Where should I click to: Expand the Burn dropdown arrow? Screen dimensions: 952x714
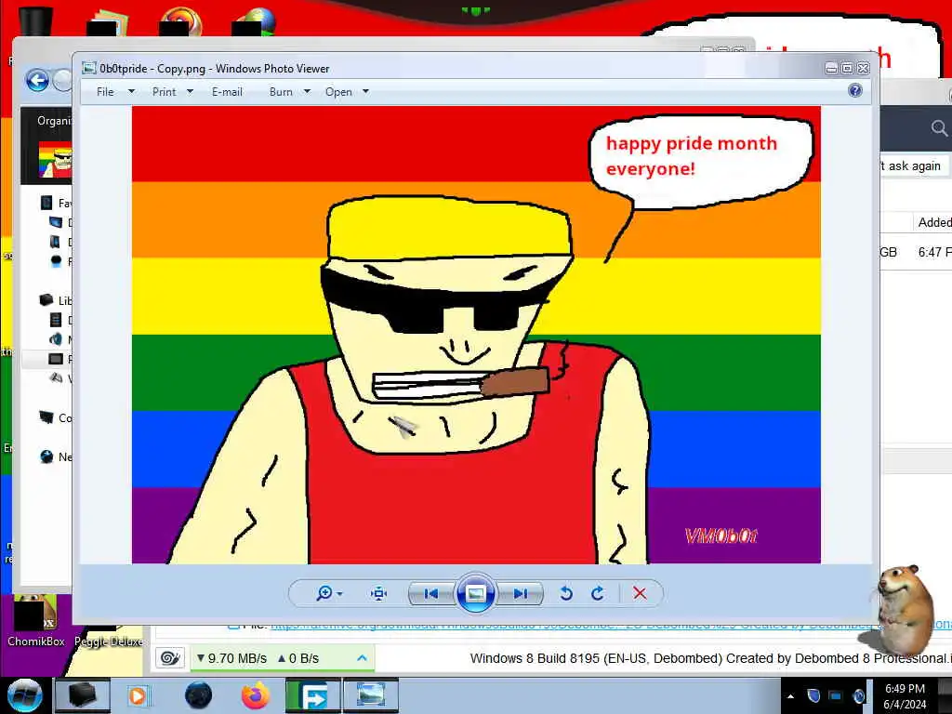307,92
